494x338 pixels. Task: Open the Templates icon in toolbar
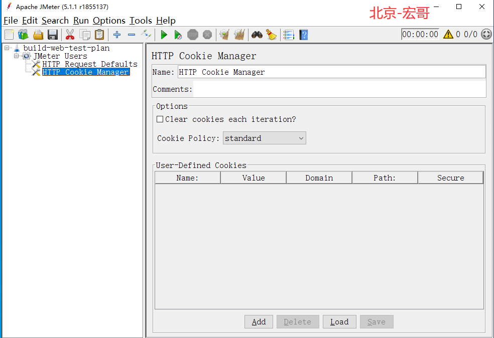click(x=23, y=35)
